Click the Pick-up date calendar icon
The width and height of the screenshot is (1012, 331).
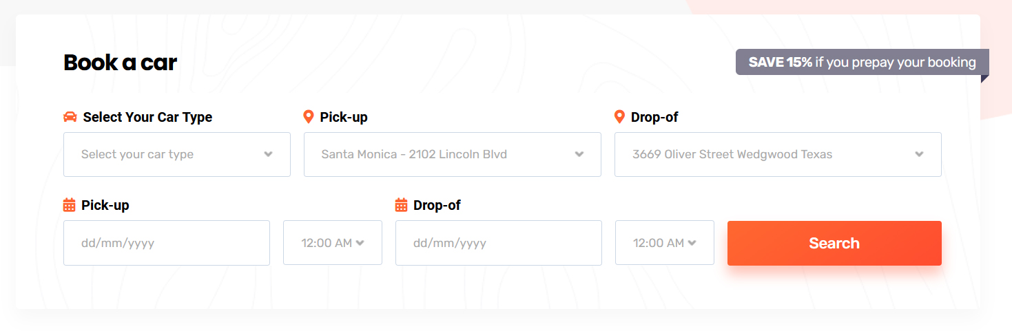pos(69,205)
